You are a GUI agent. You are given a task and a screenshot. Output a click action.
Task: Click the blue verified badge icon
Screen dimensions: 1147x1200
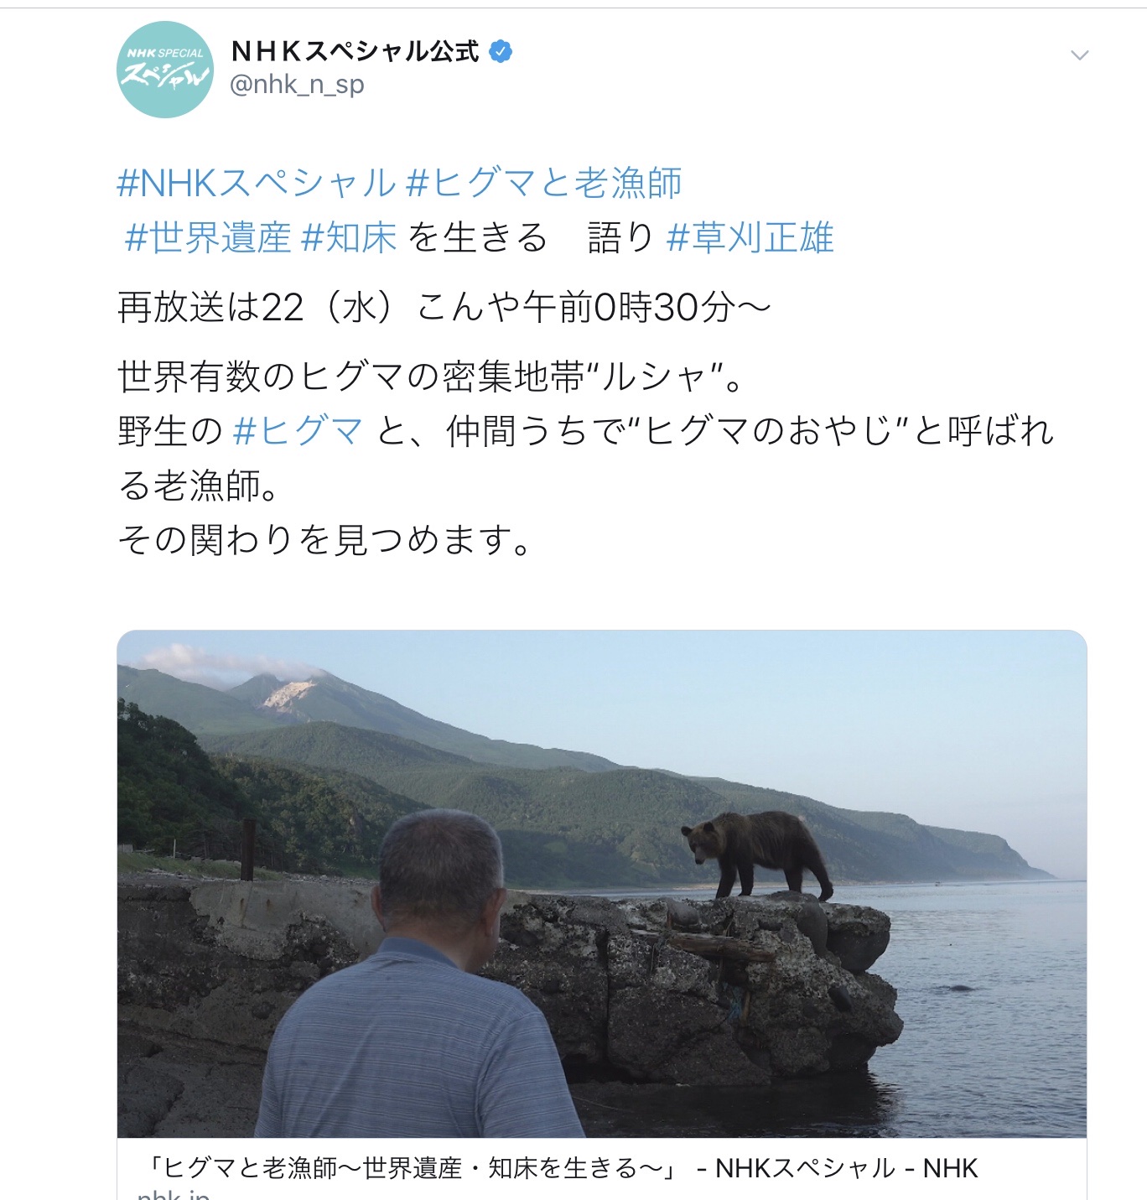pos(501,52)
